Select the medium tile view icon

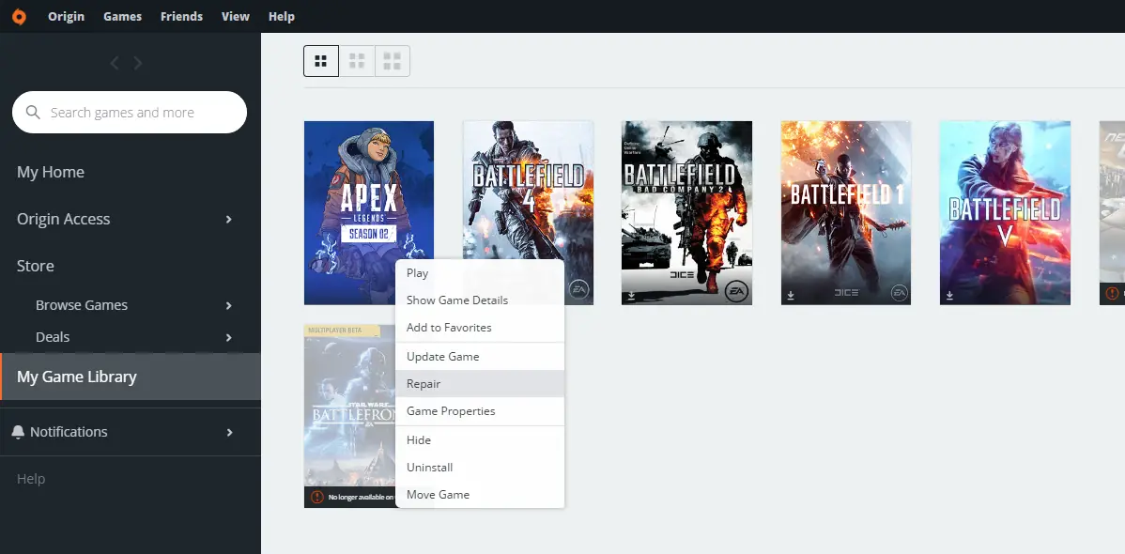tap(356, 60)
